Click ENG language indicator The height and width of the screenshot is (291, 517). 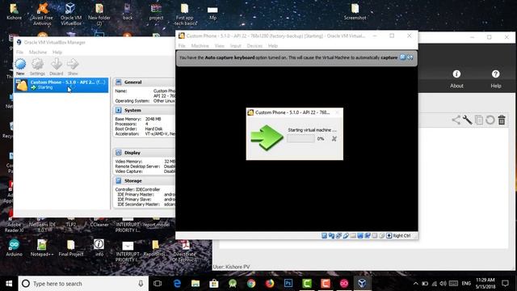coord(466,284)
